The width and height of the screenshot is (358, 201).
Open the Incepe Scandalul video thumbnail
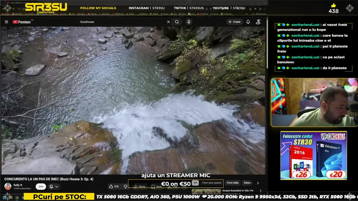[x=206, y=191]
